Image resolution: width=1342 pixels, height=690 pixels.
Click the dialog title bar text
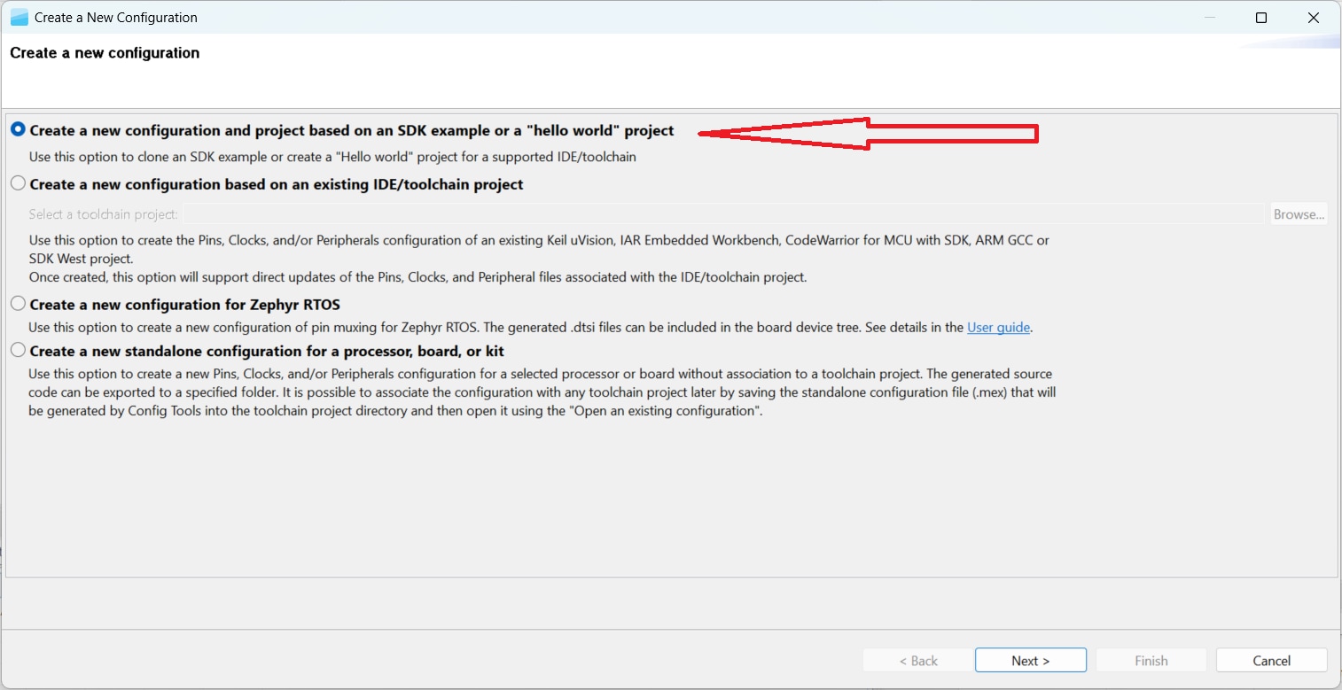(x=114, y=17)
